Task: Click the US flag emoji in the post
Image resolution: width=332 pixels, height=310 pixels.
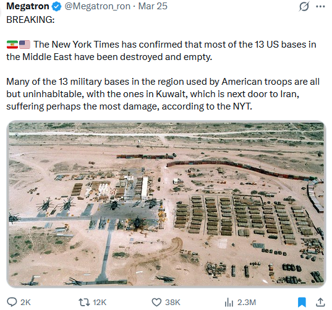Action: (25, 45)
